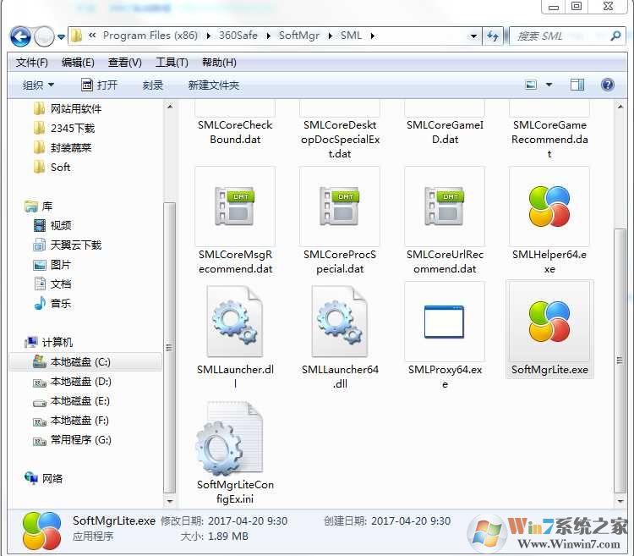Screen dimensions: 634x556
Task: Click file list scroll up arrow
Action: click(620, 107)
